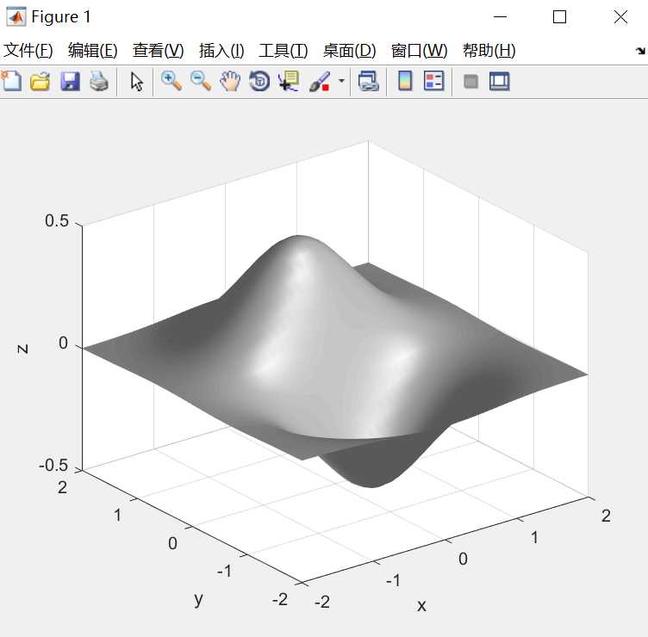Click the Link Plot icon
The image size is (648, 637).
click(368, 81)
